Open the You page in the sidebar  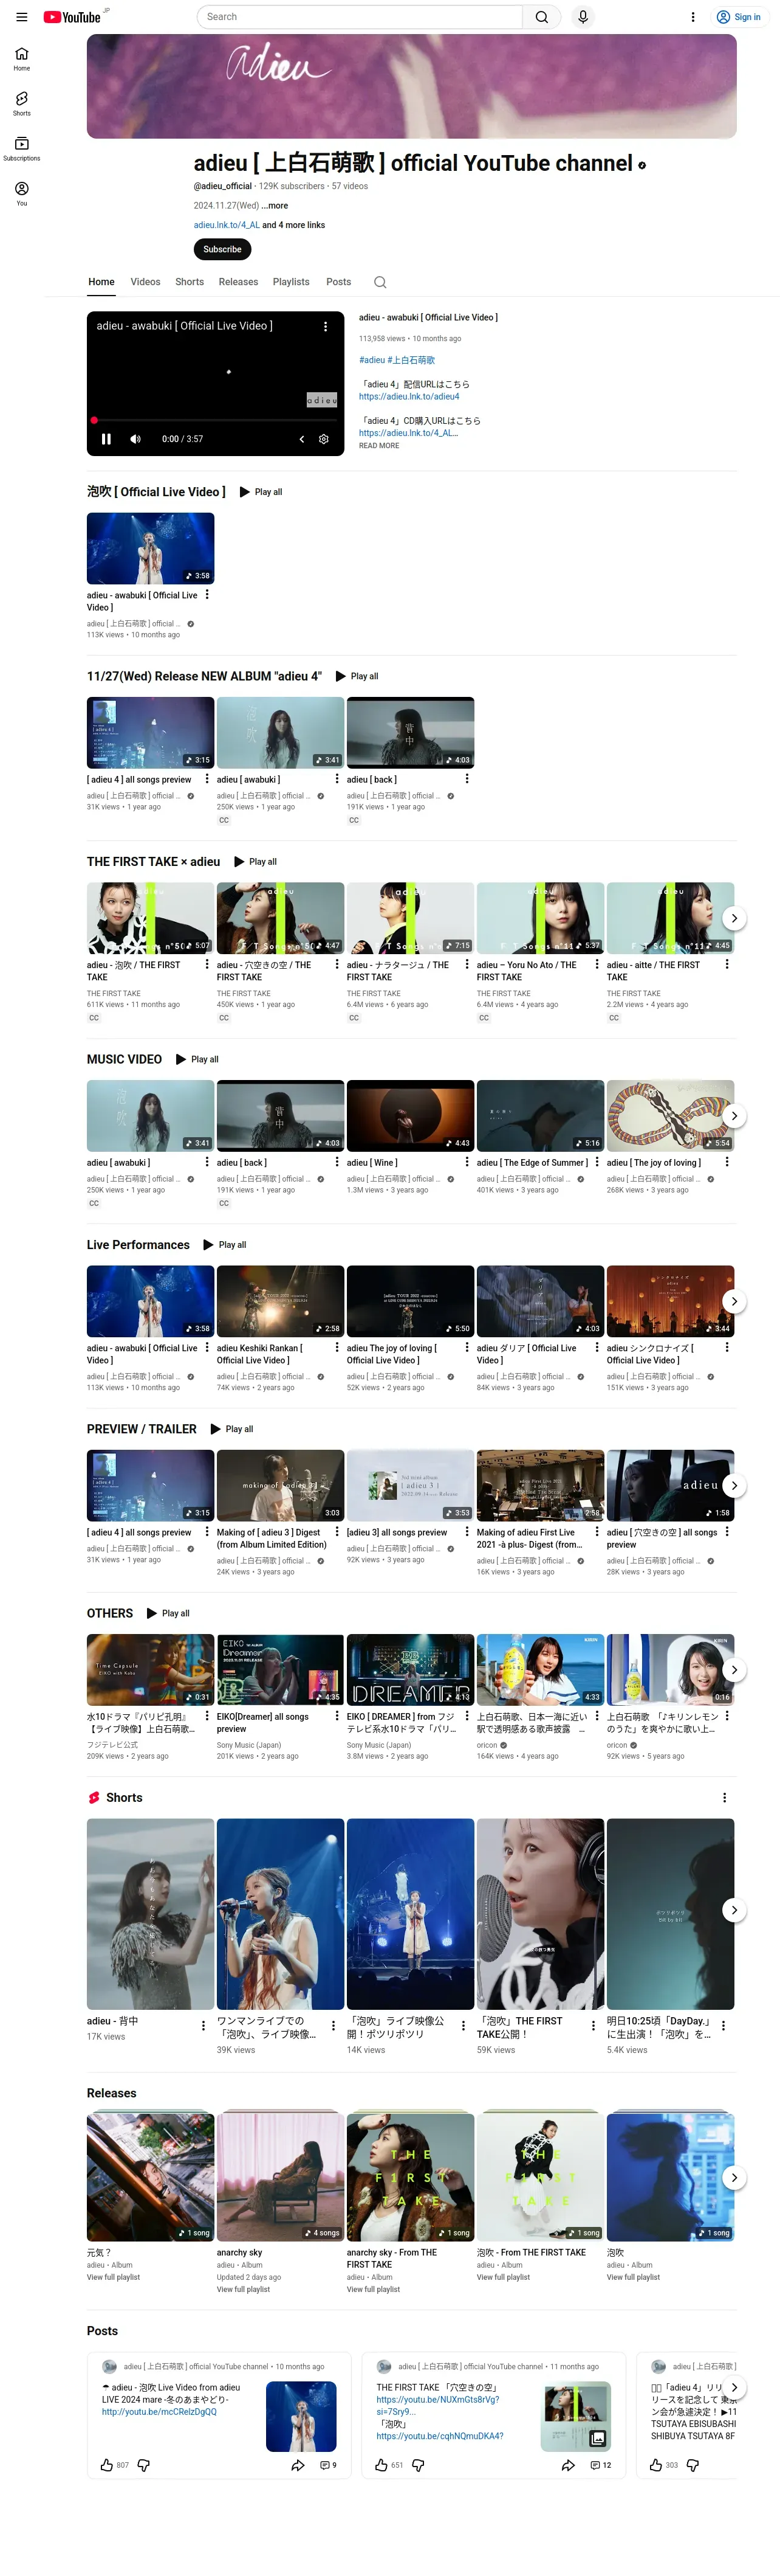22,193
